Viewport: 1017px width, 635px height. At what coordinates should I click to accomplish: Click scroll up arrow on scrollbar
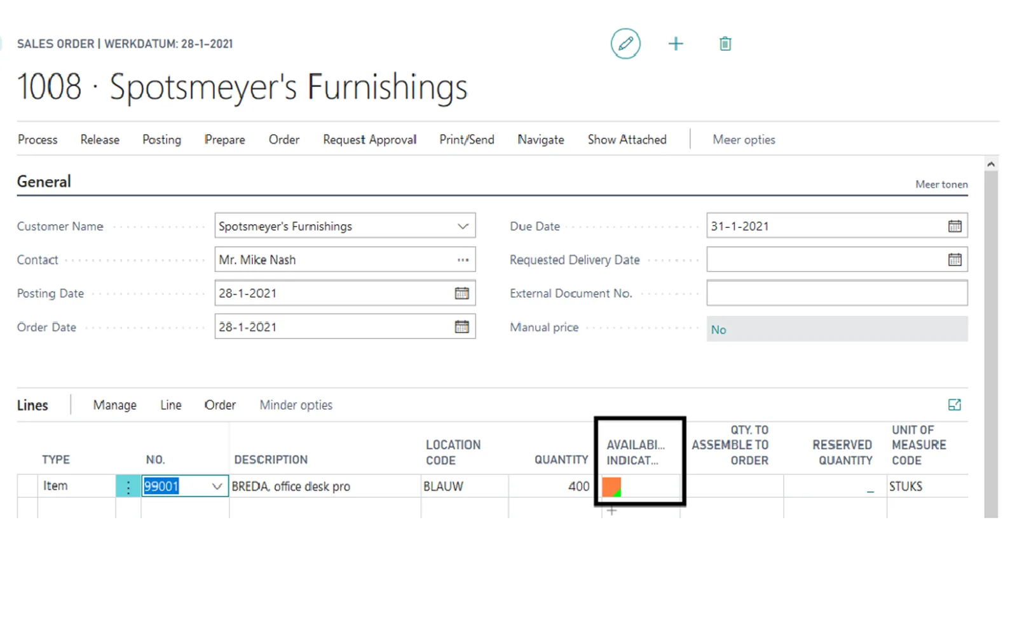pos(990,164)
